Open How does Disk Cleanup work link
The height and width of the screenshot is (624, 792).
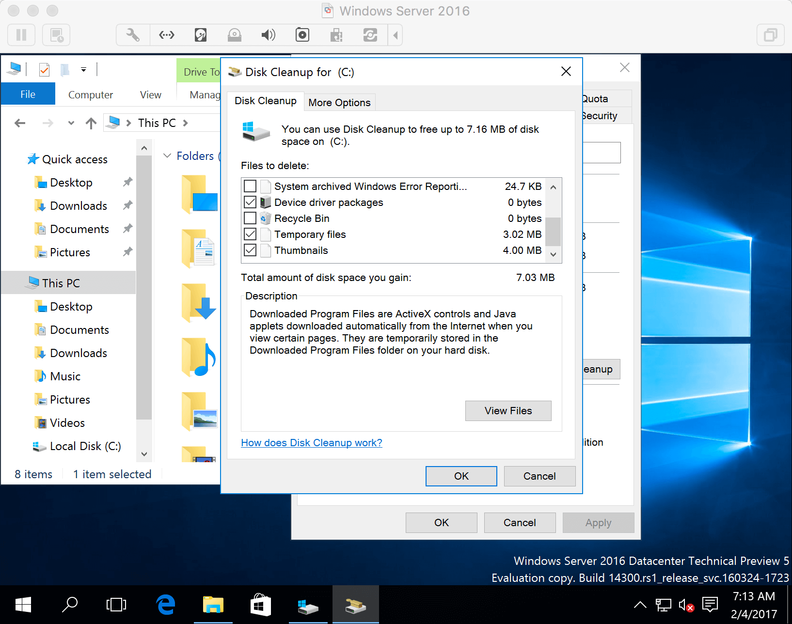pos(312,443)
